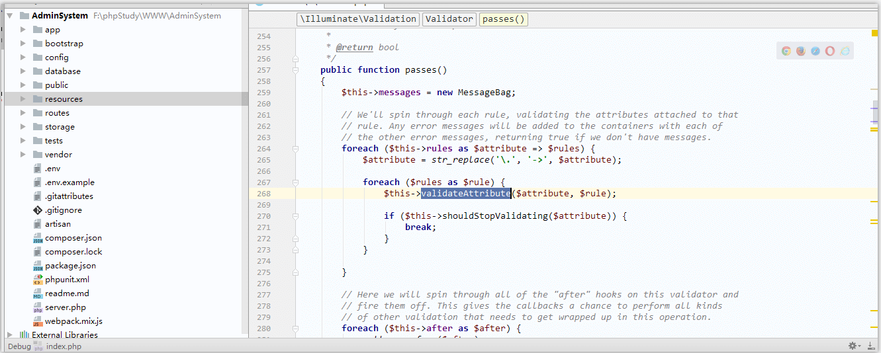The width and height of the screenshot is (881, 353).
Task: Click the vendor folder icon
Action: tap(38, 155)
